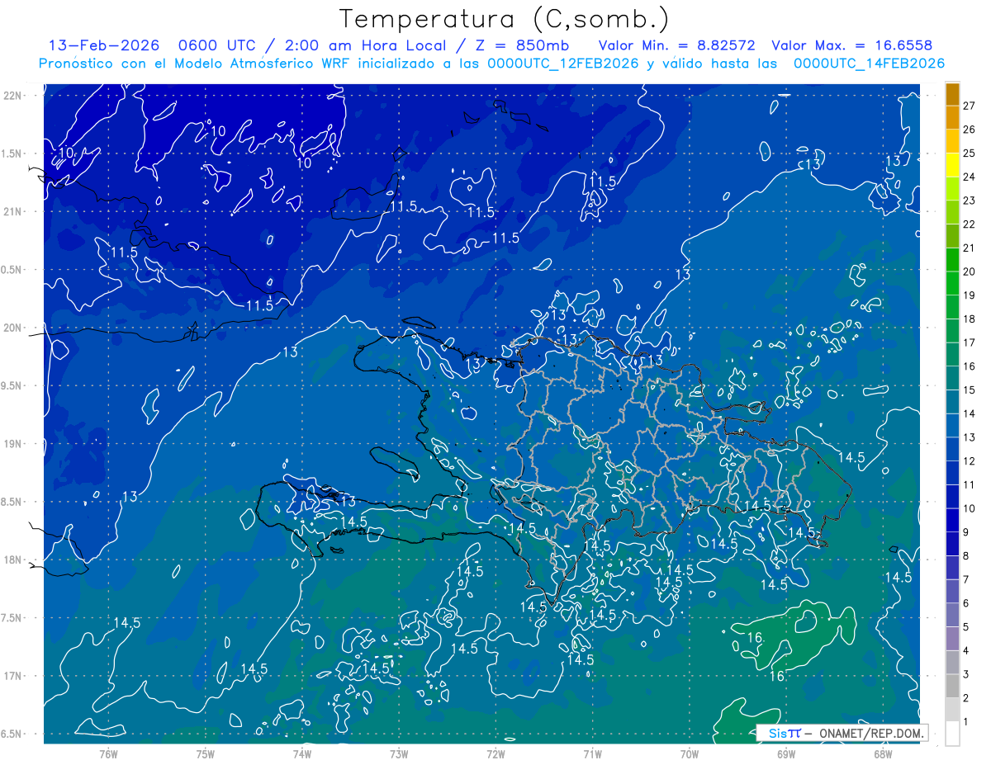Click the "Valor Max. = 16.6558" readout
Screen dimensions: 991x765
852,45
